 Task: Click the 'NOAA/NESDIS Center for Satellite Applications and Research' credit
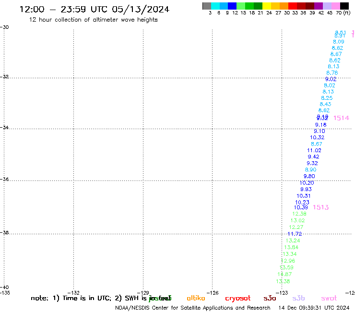coord(193,308)
